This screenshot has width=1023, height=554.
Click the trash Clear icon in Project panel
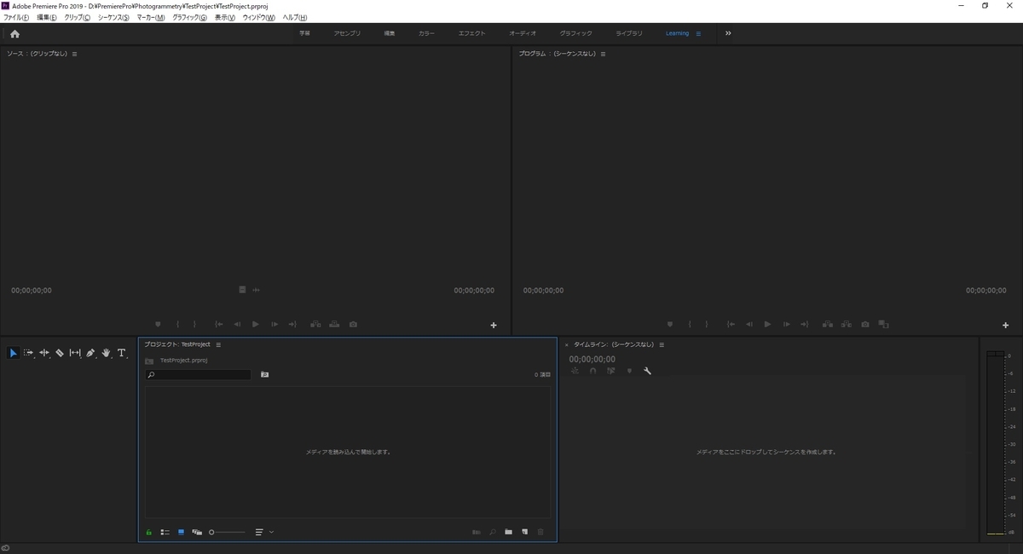point(540,532)
